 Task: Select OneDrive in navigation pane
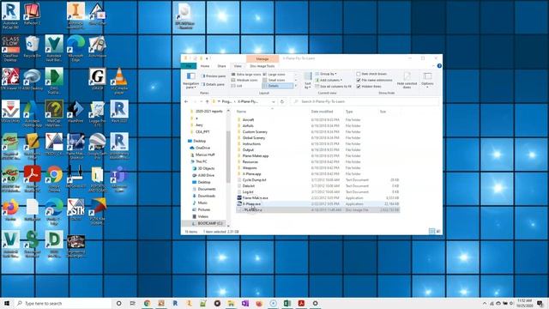click(x=203, y=148)
